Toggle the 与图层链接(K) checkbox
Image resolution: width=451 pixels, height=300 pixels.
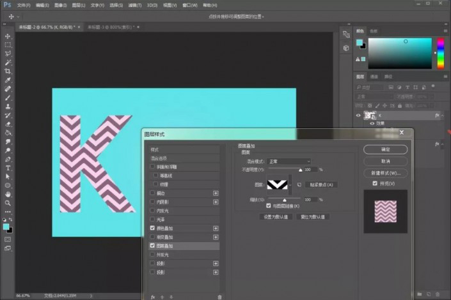click(x=268, y=206)
